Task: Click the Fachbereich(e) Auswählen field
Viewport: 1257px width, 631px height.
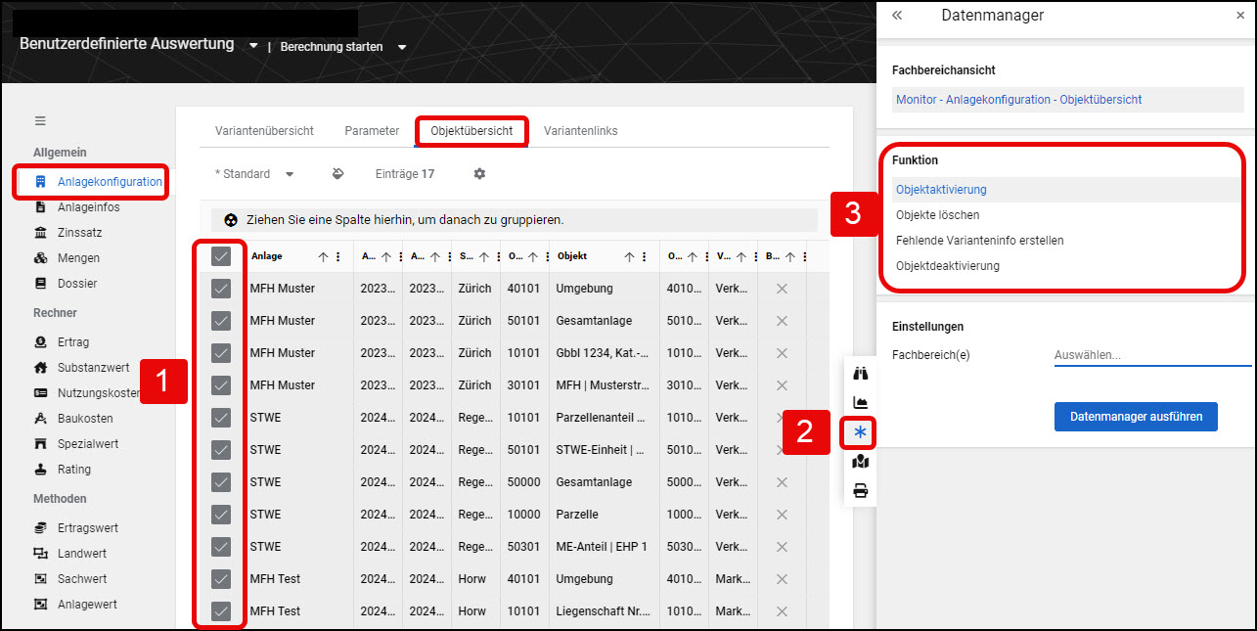Action: (1152, 355)
